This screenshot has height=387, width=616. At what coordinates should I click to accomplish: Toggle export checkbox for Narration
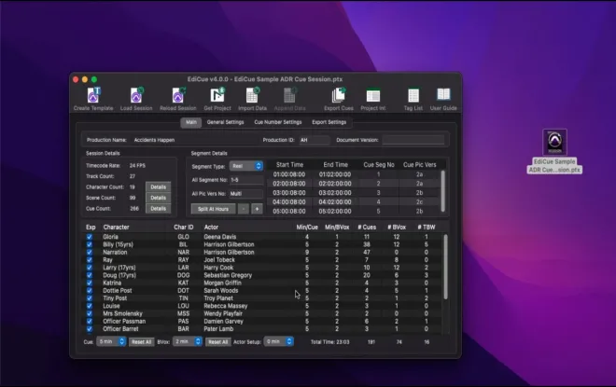(x=90, y=252)
